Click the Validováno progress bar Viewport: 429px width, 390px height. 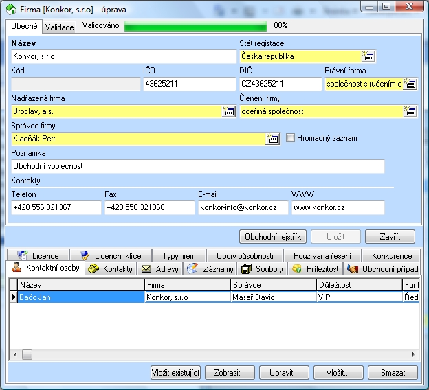click(195, 26)
